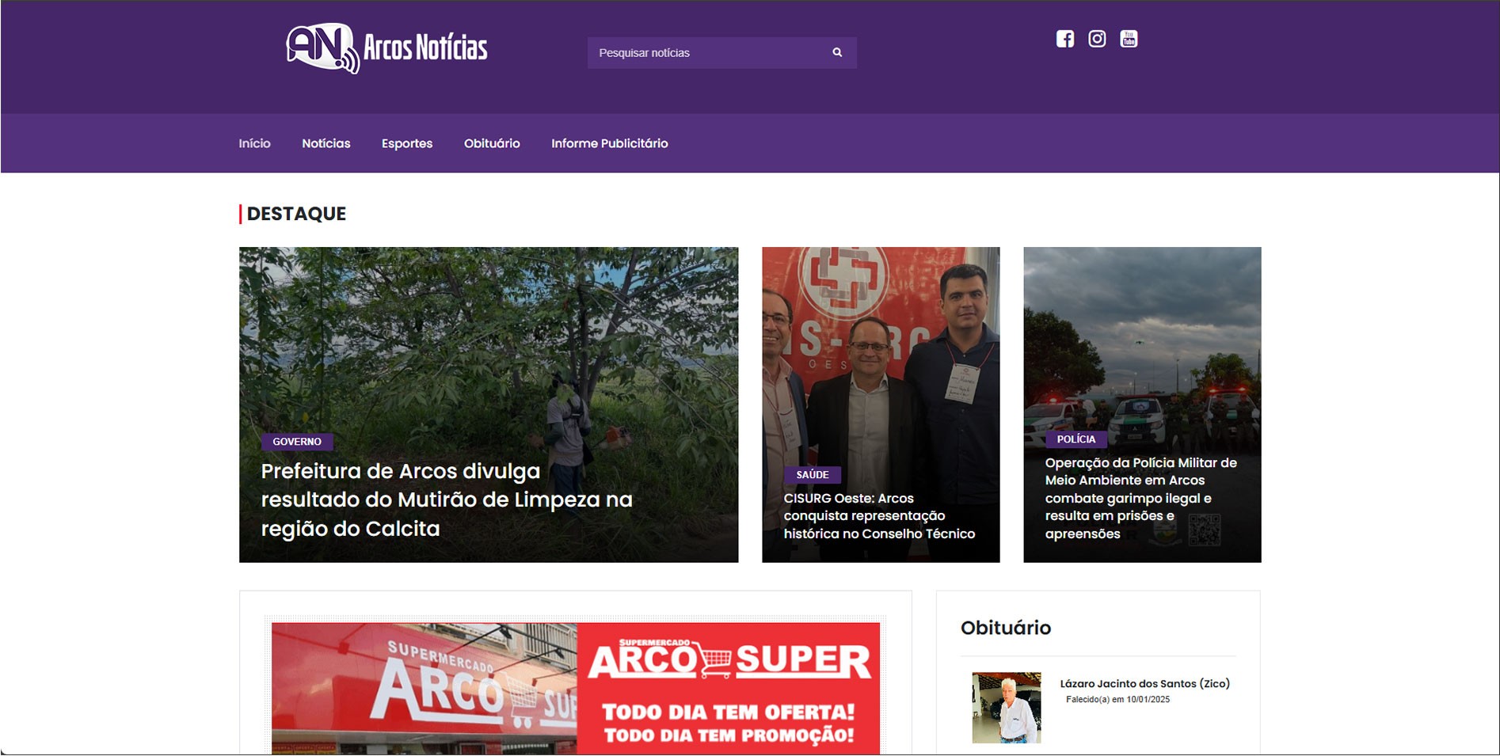Click the search magnifier icon

pos(837,52)
